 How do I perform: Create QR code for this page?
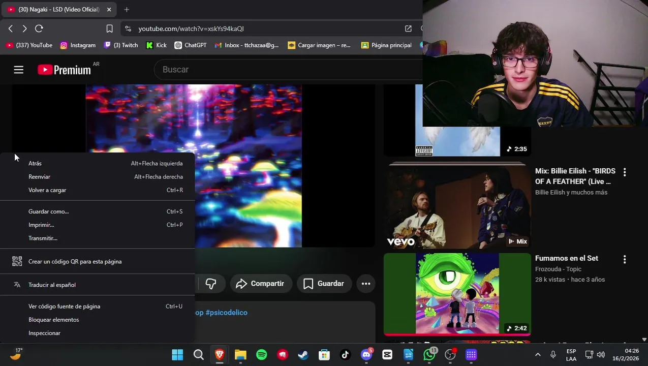pyautogui.click(x=98, y=261)
